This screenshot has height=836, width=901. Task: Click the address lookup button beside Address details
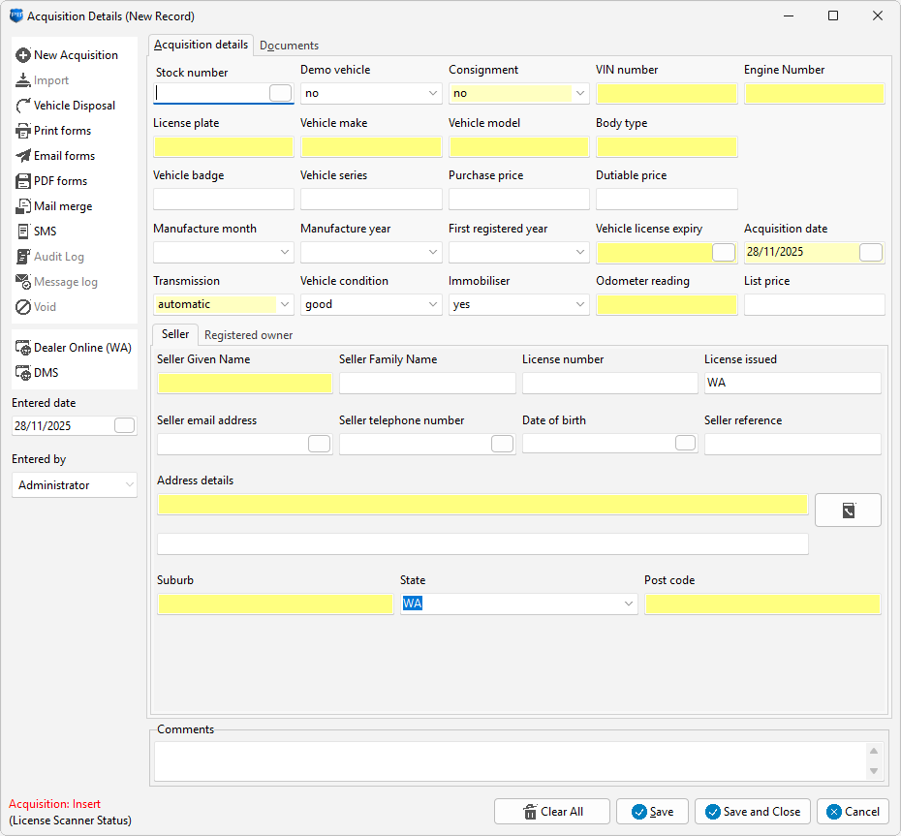coord(848,510)
